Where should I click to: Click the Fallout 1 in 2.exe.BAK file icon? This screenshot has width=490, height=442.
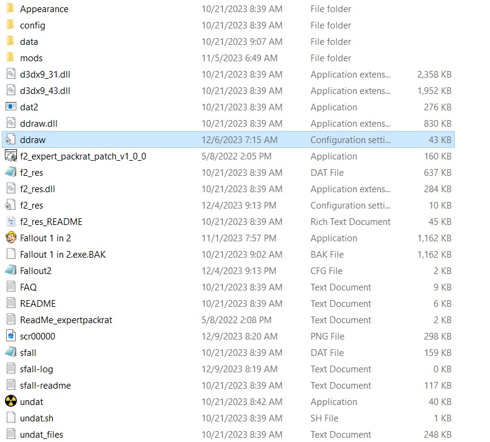coord(11,254)
